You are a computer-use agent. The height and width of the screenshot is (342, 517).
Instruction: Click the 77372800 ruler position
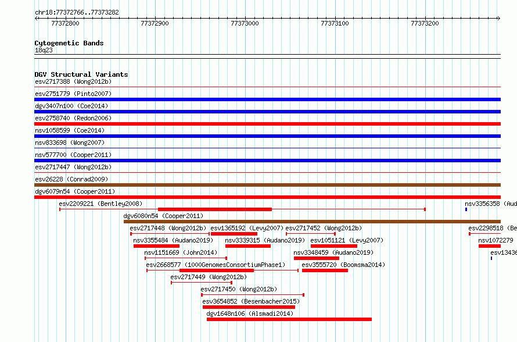pos(65,23)
